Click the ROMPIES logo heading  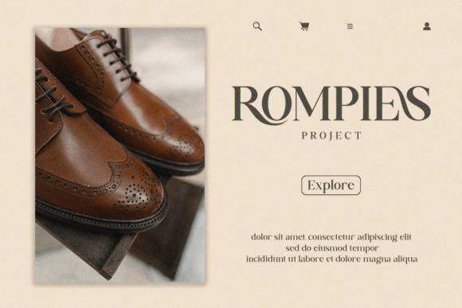[331, 104]
